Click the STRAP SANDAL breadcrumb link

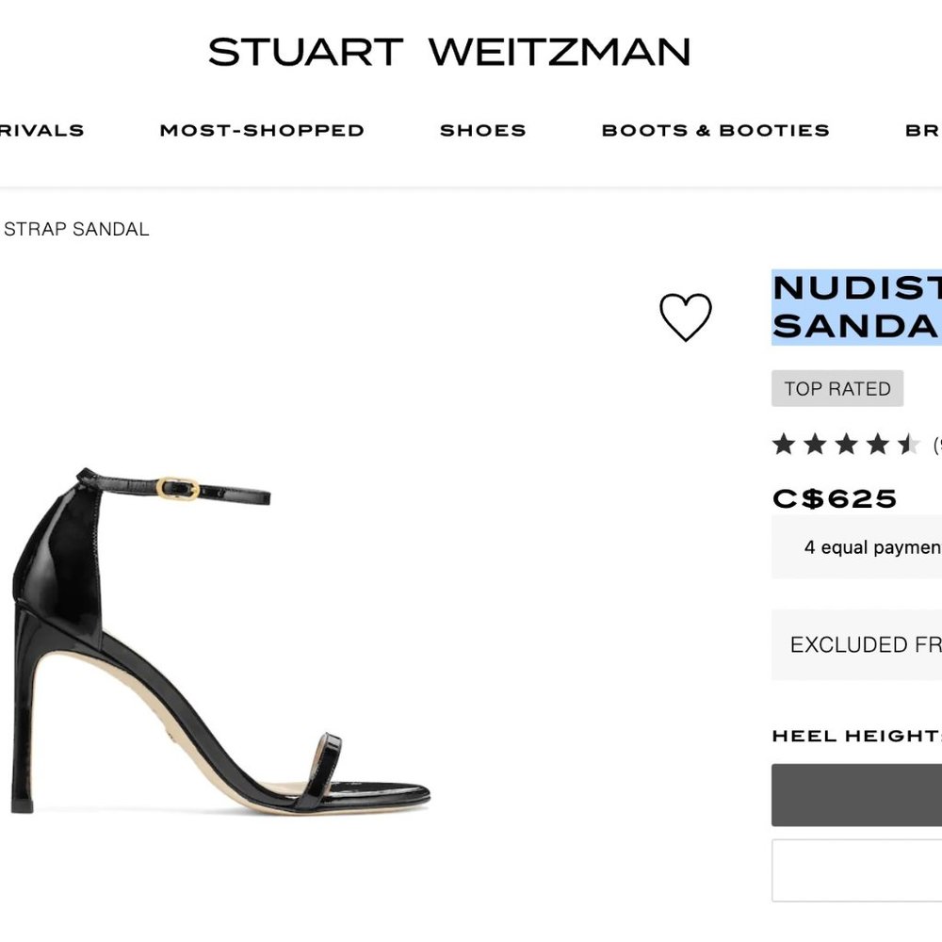pos(77,228)
